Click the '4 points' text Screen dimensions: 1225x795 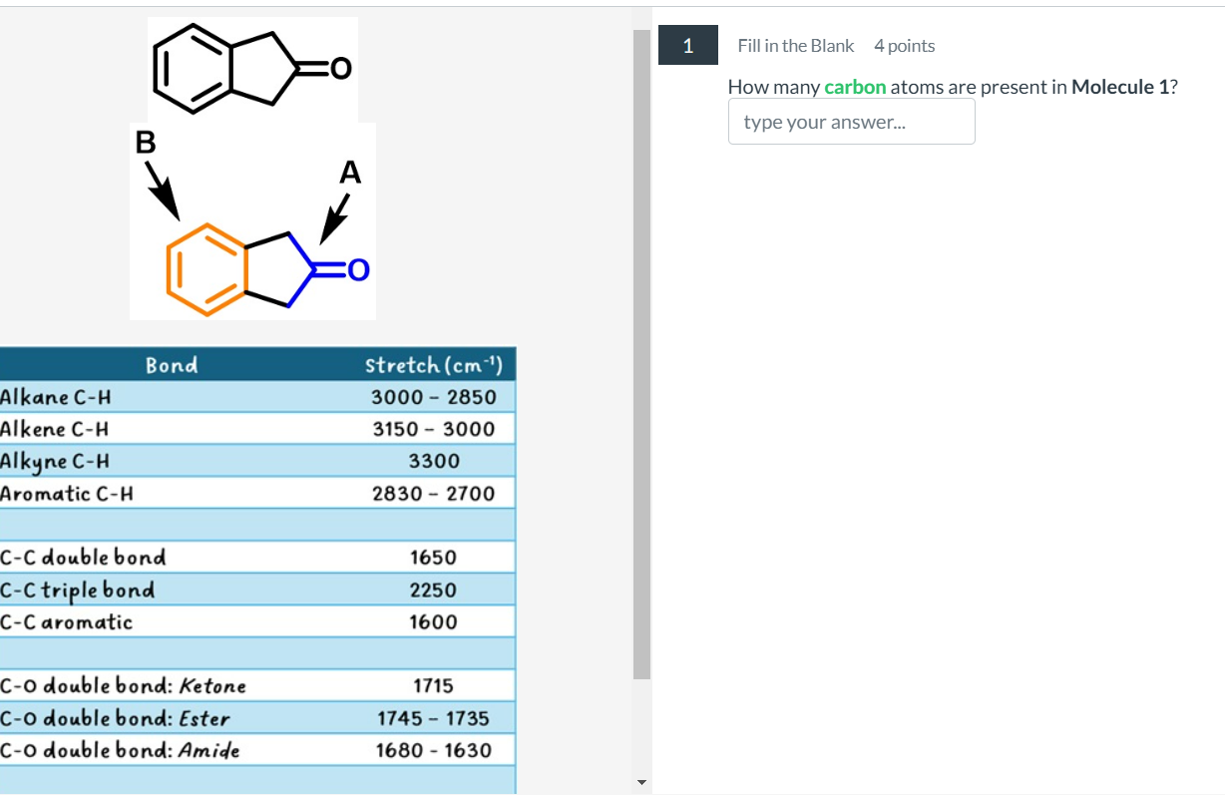click(904, 45)
